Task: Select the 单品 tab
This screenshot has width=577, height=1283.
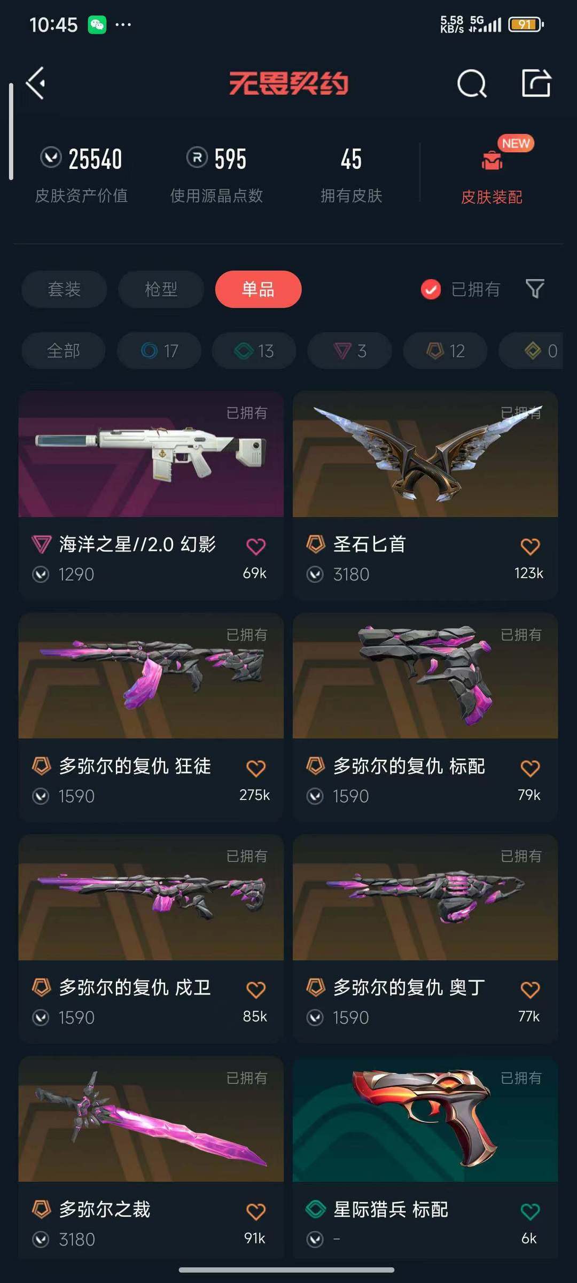Action: coord(258,289)
